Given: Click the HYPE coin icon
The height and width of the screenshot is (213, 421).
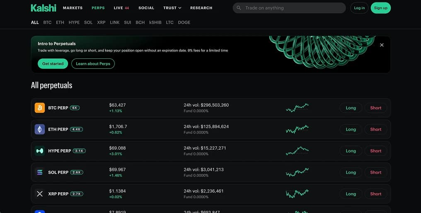Looking at the screenshot, I should point(40,151).
